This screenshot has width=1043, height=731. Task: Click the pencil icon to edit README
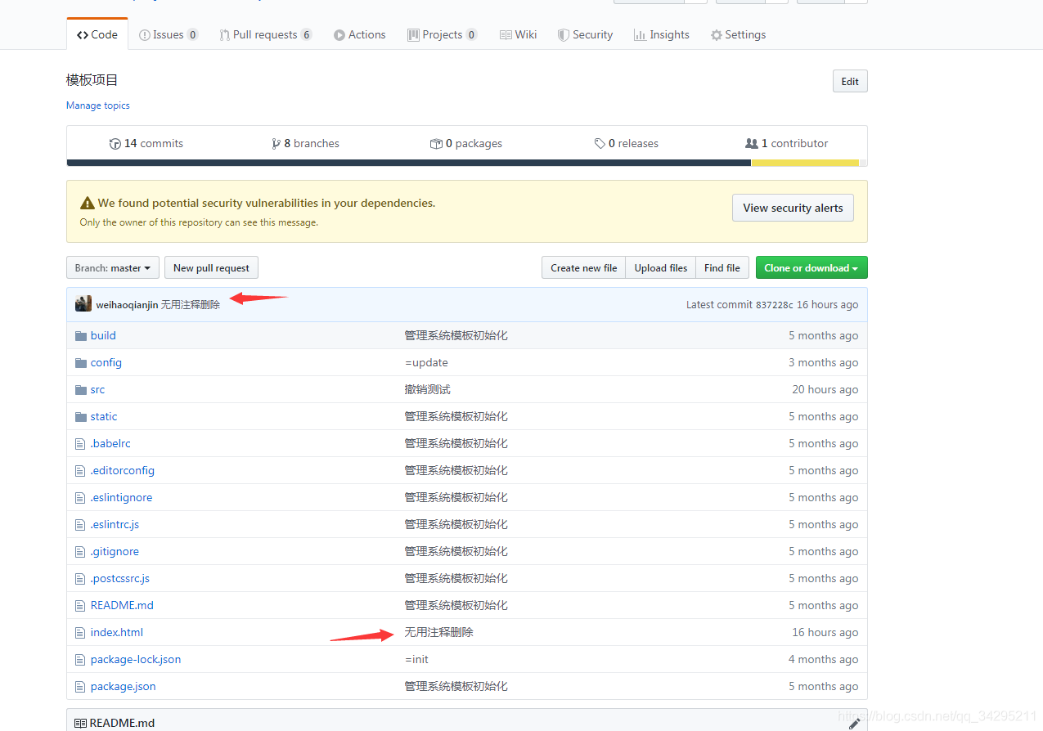pos(854,723)
